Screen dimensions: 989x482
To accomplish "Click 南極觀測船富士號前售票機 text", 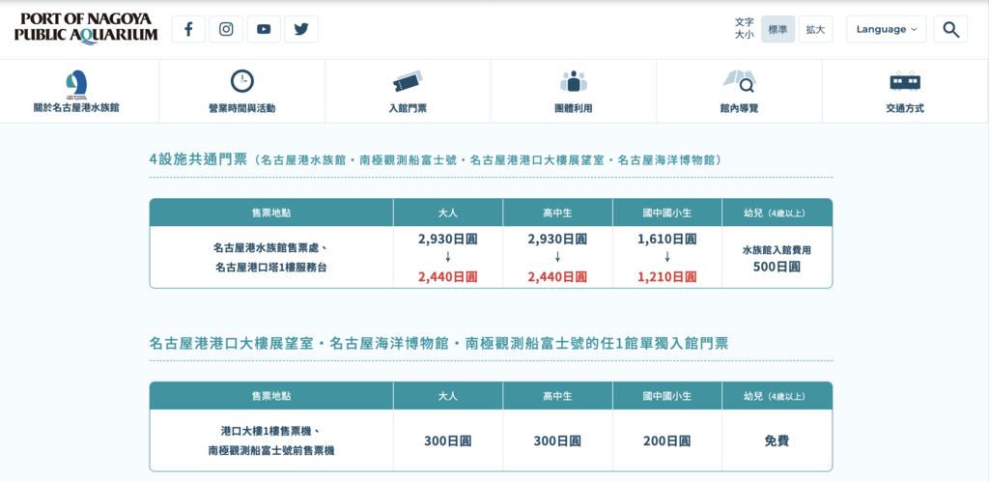I will (271, 451).
